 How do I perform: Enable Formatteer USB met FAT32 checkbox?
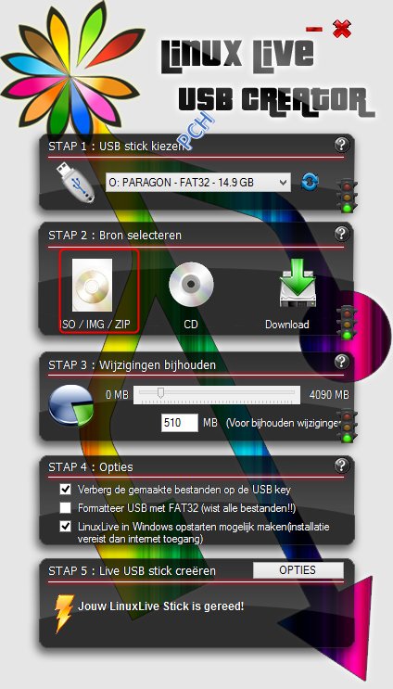66,508
